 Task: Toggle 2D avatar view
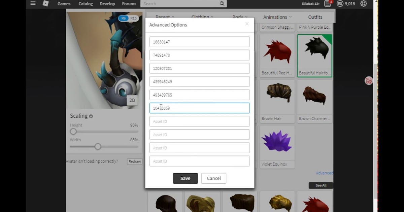coord(132,100)
